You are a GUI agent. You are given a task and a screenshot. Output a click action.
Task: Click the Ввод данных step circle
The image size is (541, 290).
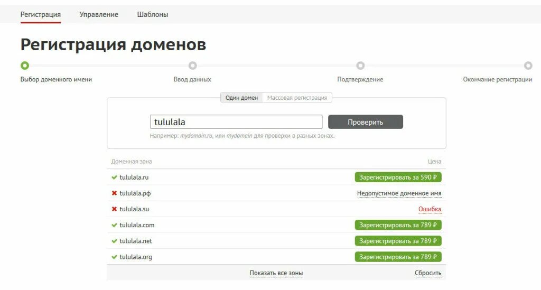[x=192, y=66]
